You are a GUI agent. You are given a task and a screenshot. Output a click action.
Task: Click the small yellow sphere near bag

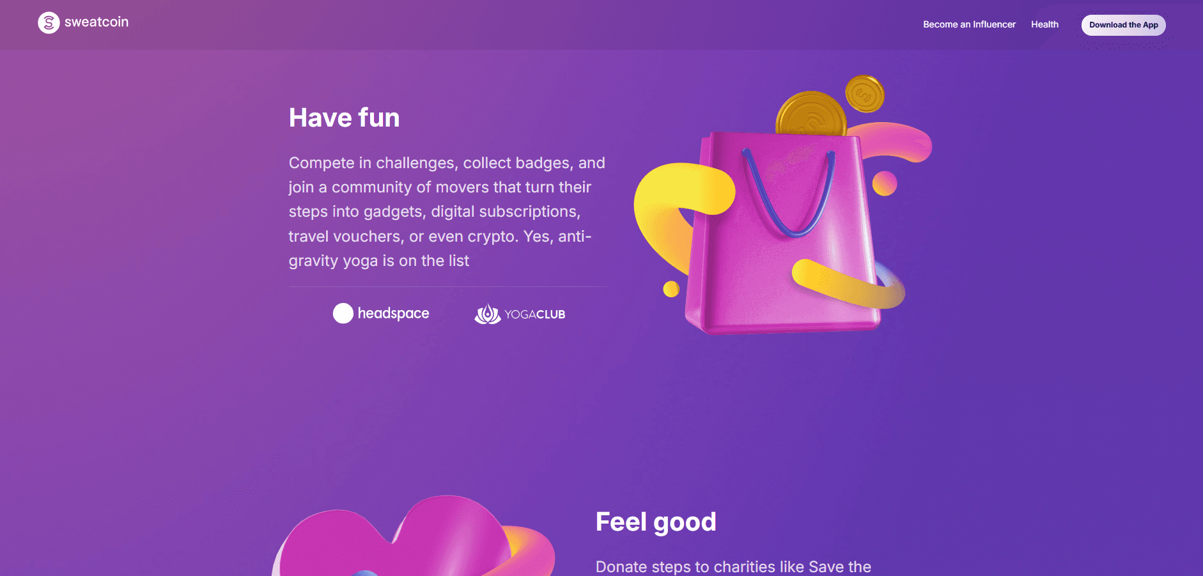(671, 289)
